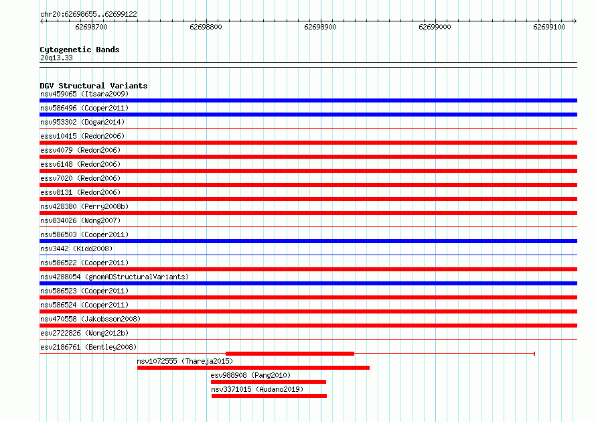Click the 62699000 ruler position

[435, 27]
